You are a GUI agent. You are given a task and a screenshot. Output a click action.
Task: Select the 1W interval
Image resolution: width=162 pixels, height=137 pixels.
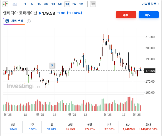(x=74, y=4)
